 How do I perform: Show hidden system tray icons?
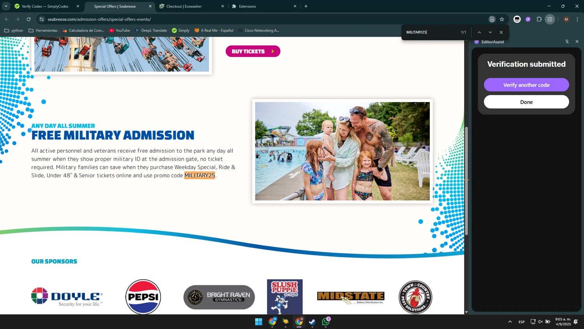point(510,322)
